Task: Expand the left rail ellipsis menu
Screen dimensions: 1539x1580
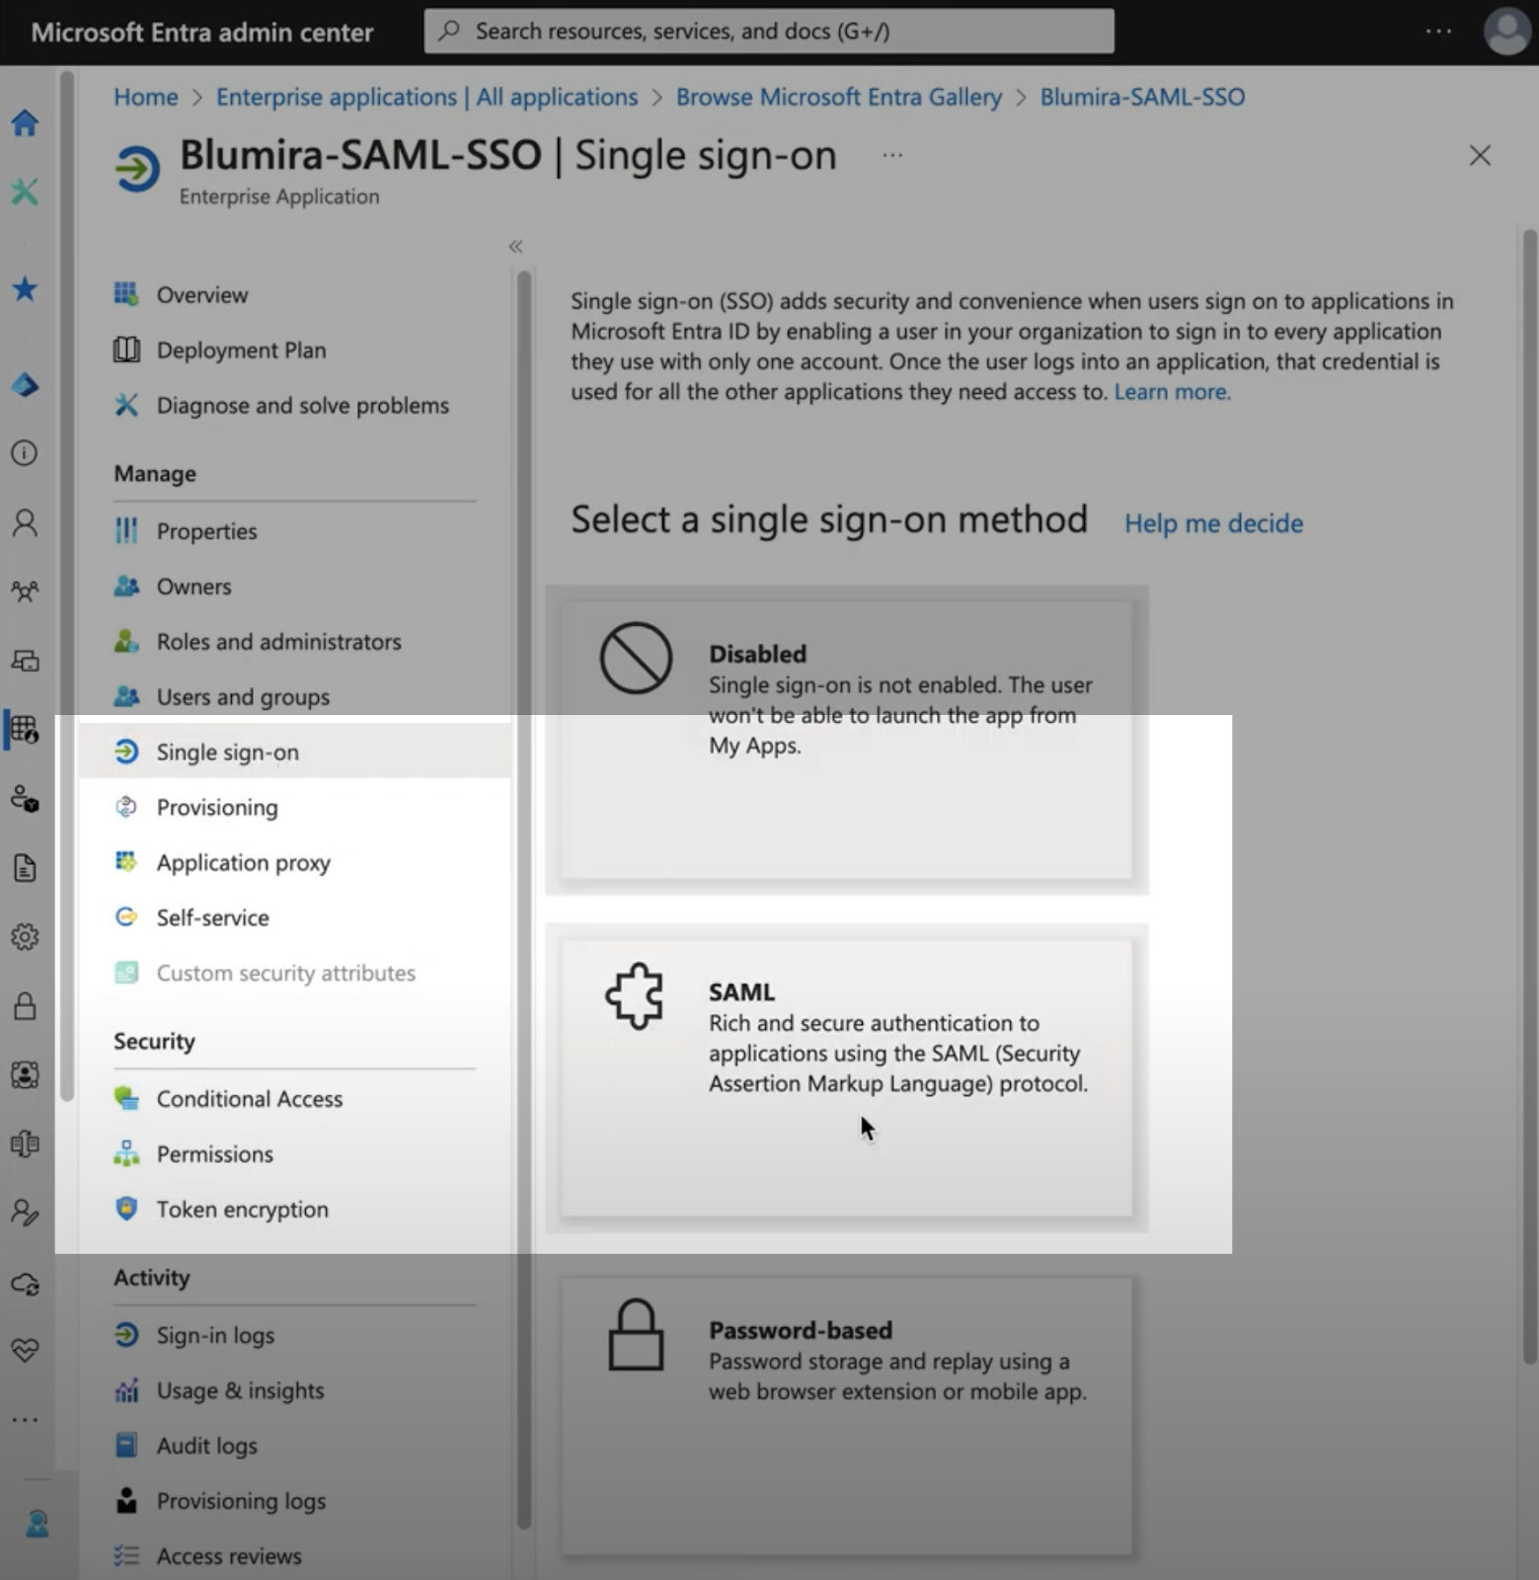Action: point(25,1420)
